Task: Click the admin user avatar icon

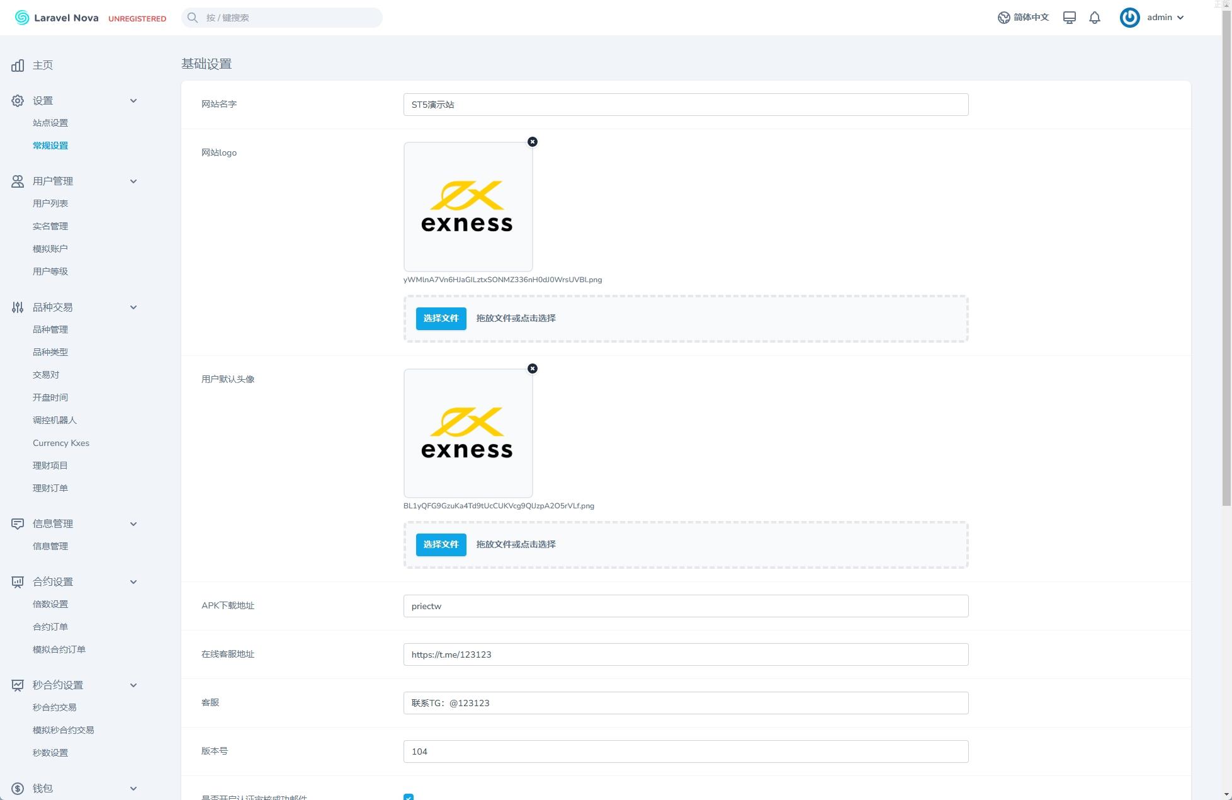Action: [1129, 18]
